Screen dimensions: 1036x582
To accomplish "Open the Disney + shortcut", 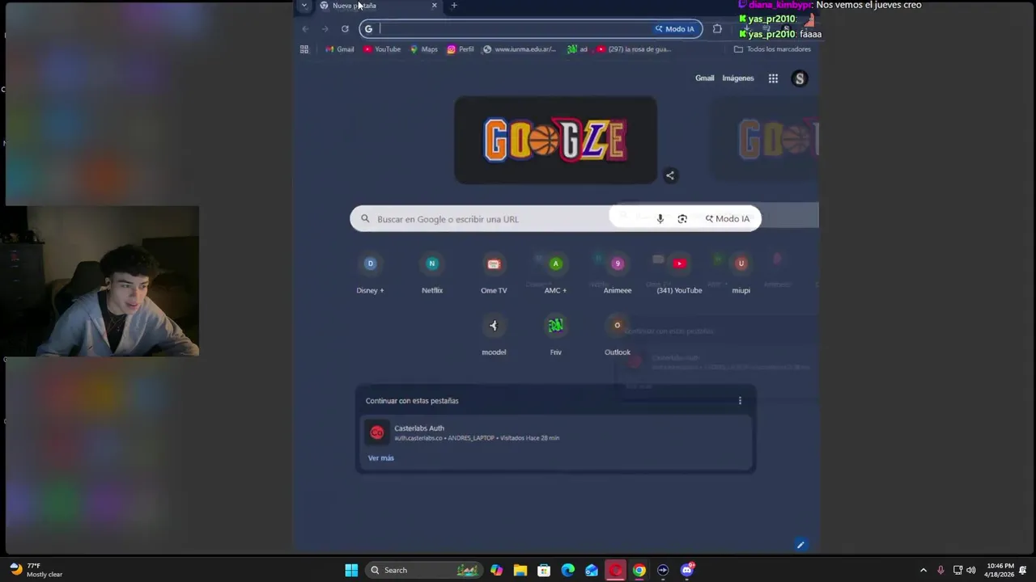I will (370, 274).
